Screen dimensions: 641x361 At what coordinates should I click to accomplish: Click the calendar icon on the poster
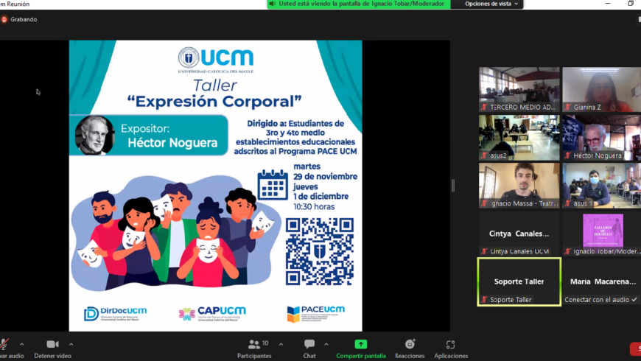273,185
